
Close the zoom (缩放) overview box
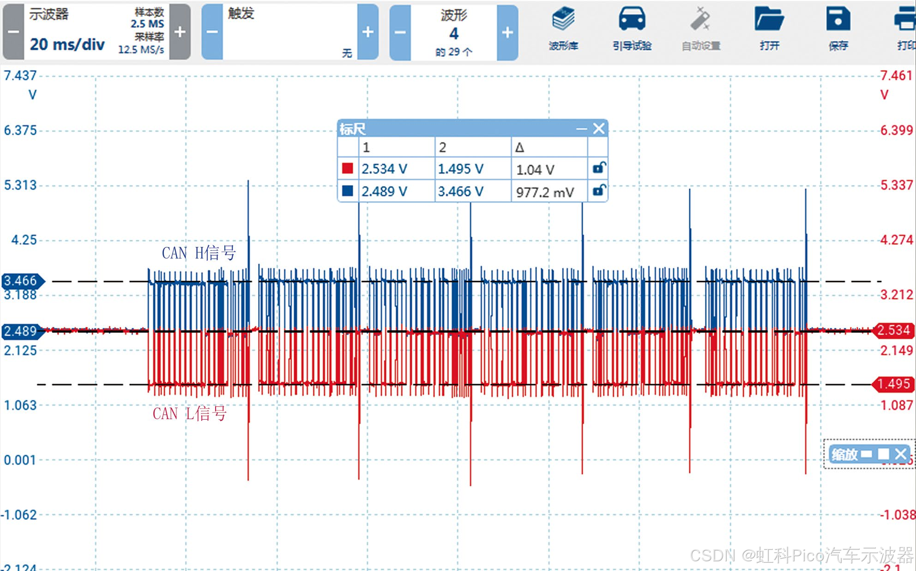(x=900, y=454)
